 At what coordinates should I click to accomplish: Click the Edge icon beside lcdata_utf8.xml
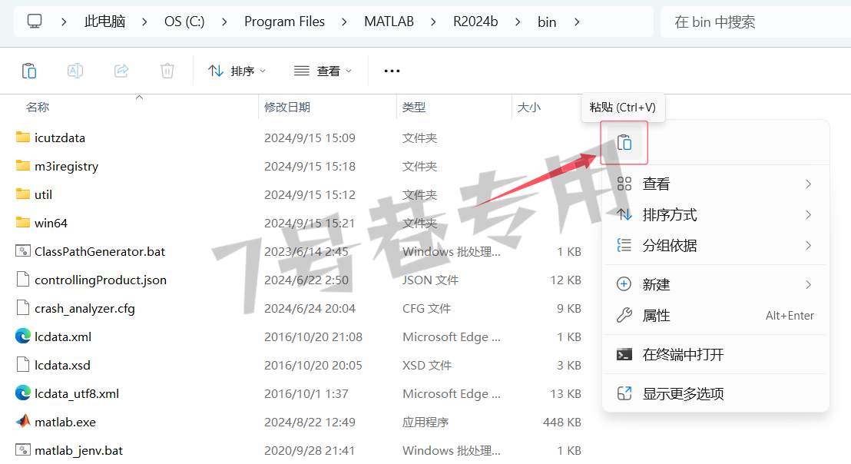23,393
